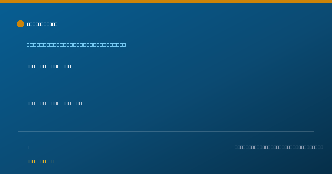Choose the bold white subtitle text
332x174 pixels.
point(51,66)
